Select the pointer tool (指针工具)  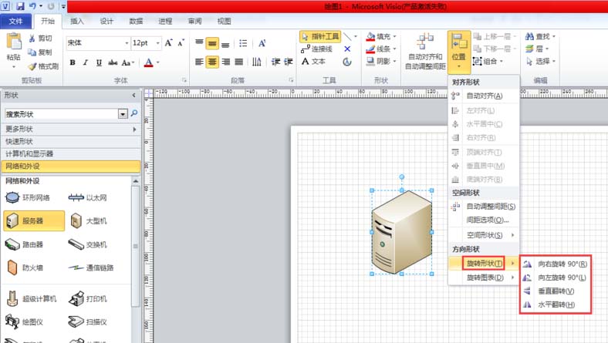tap(319, 36)
